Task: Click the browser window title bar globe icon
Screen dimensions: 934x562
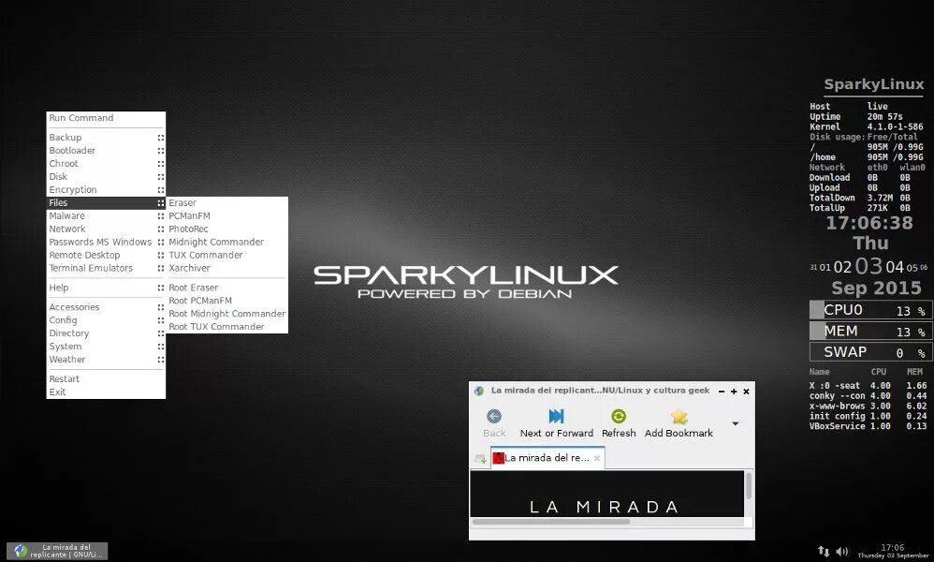Action: point(479,391)
